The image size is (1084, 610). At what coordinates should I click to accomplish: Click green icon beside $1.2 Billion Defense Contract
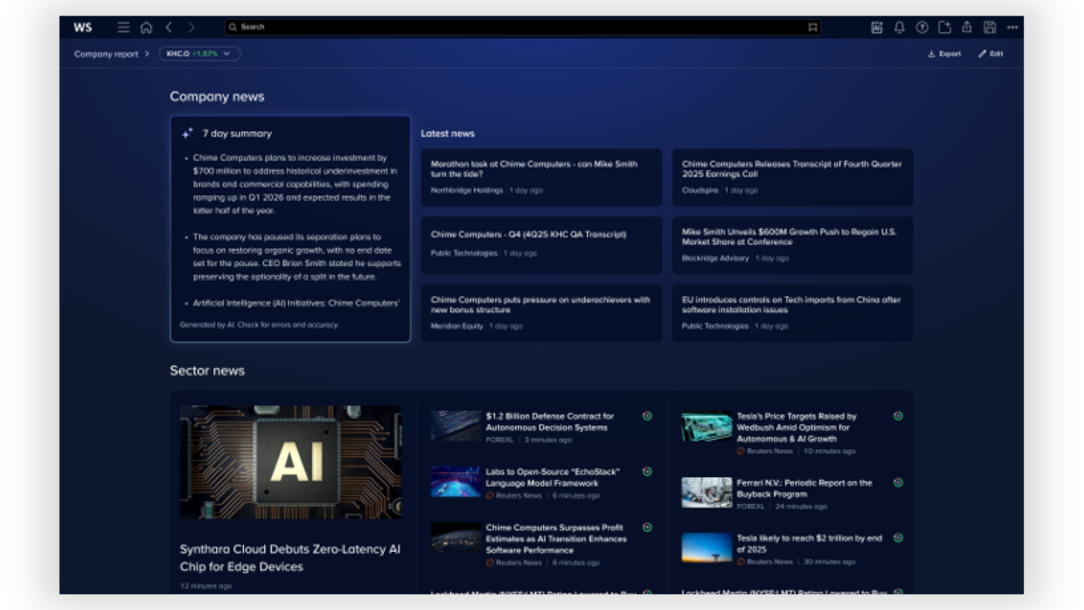[647, 416]
